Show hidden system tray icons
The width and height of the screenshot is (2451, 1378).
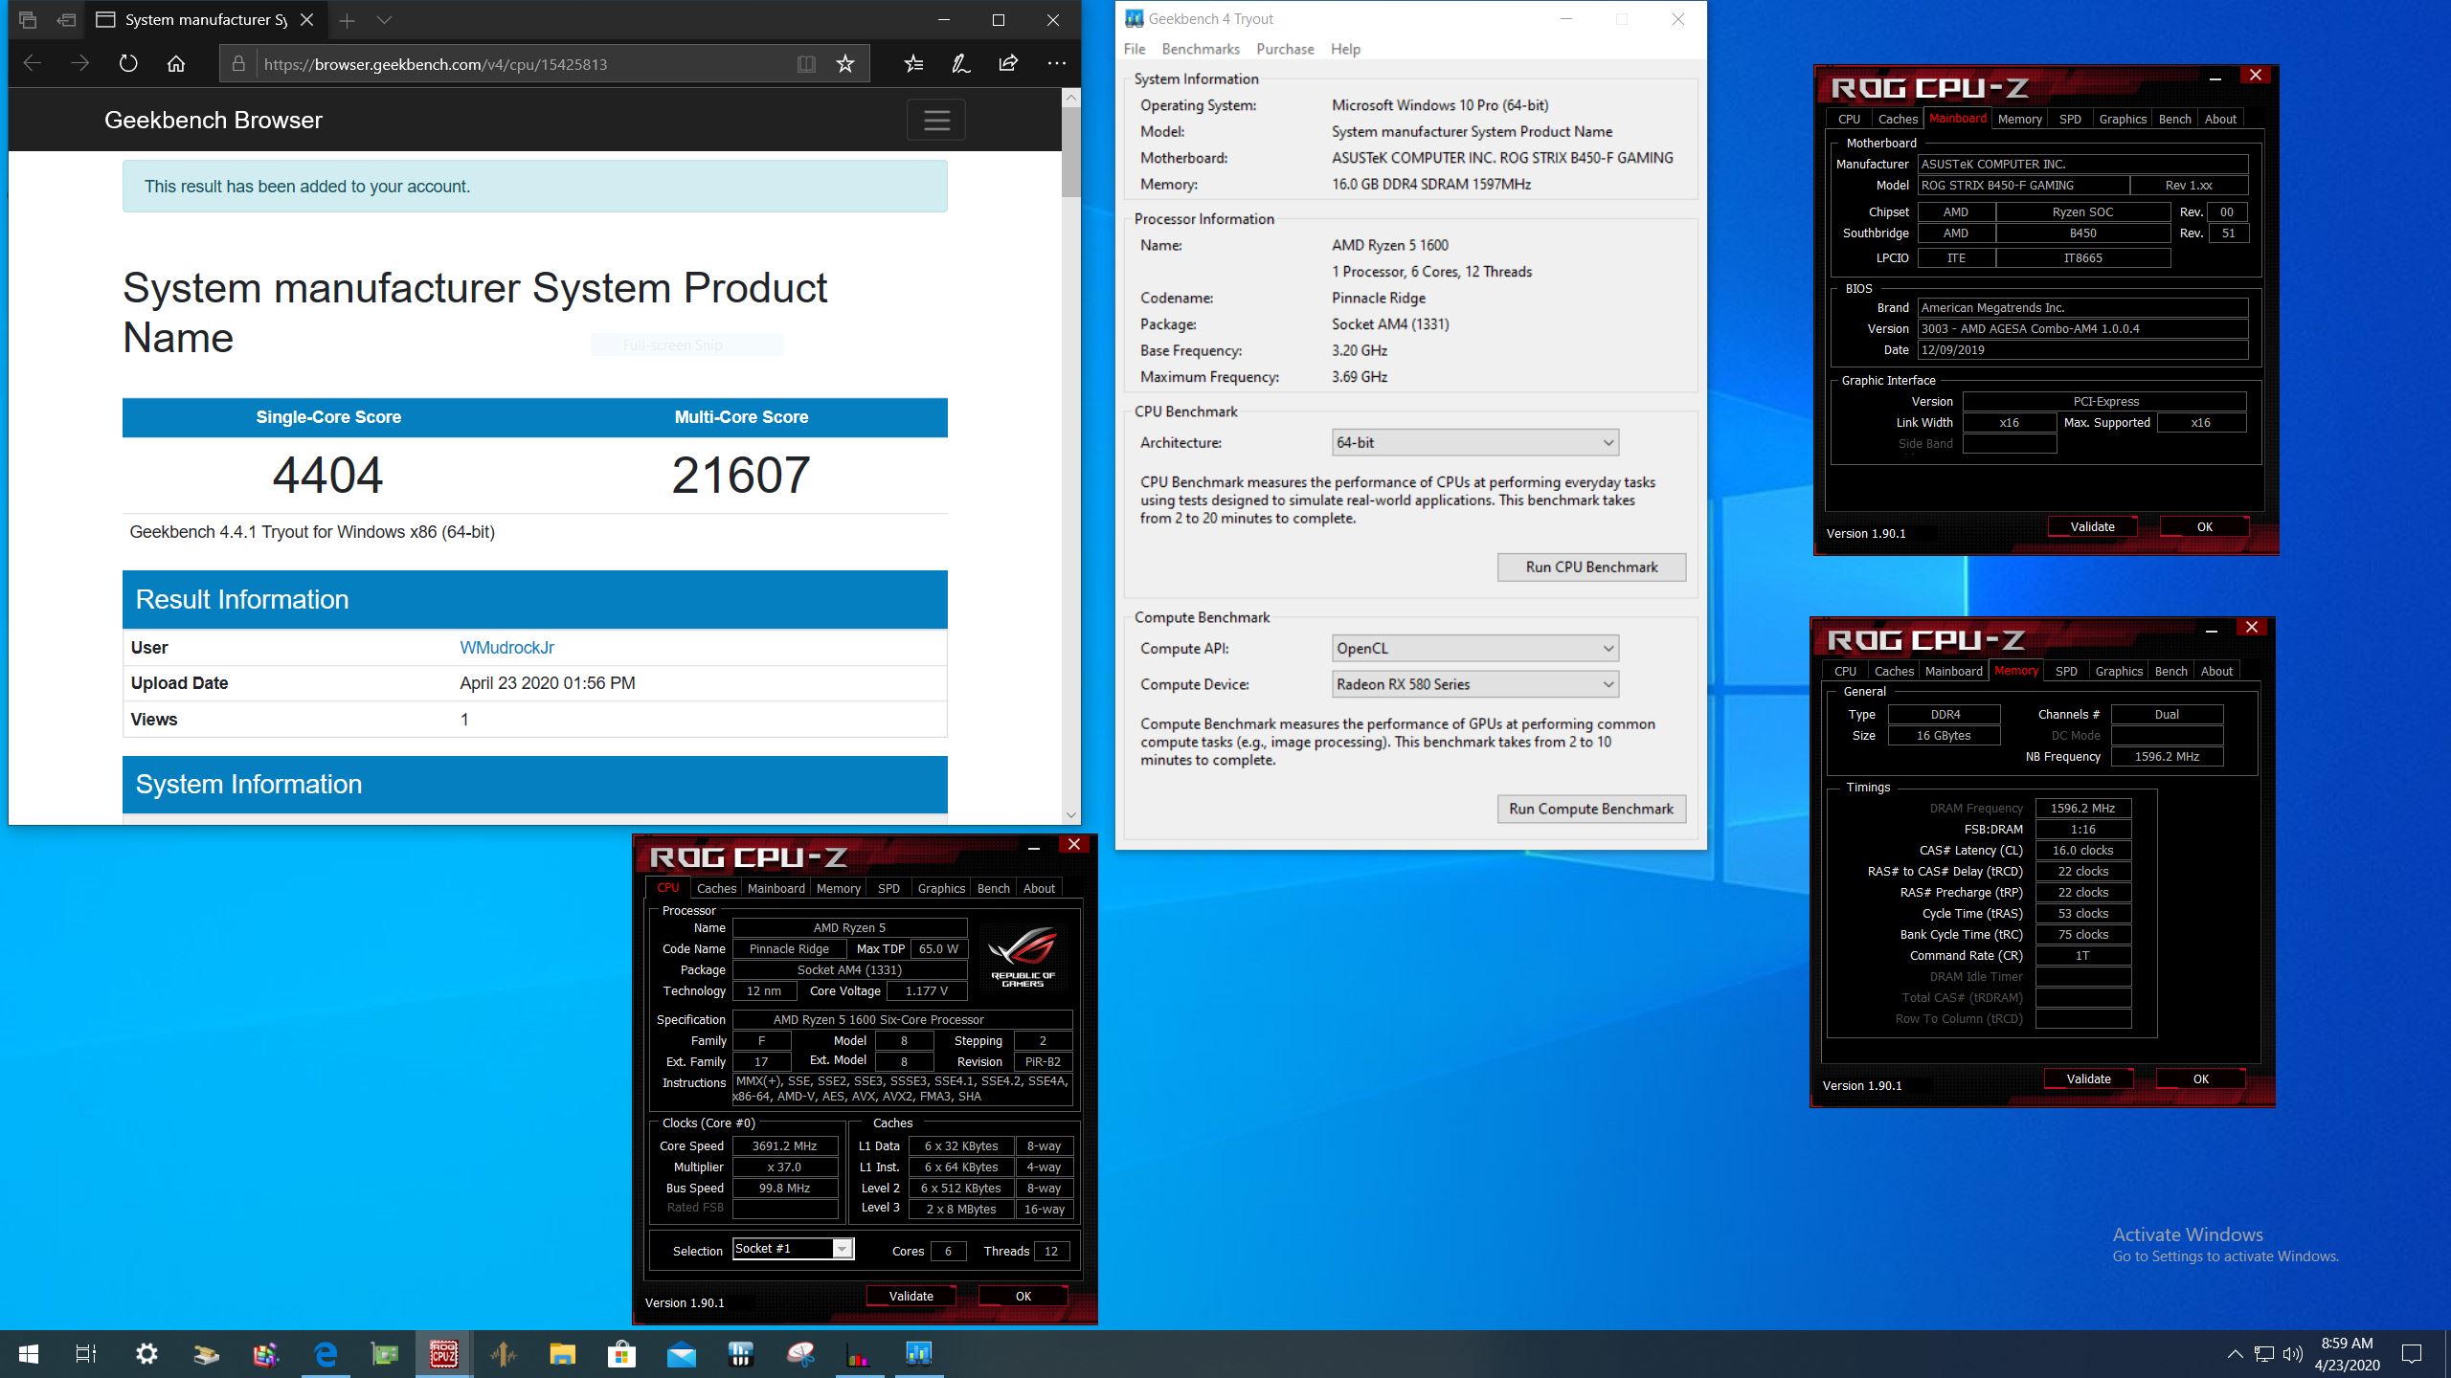coord(2235,1354)
